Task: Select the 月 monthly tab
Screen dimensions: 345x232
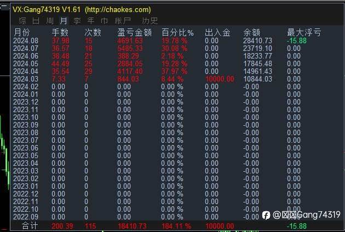Action: [64, 21]
